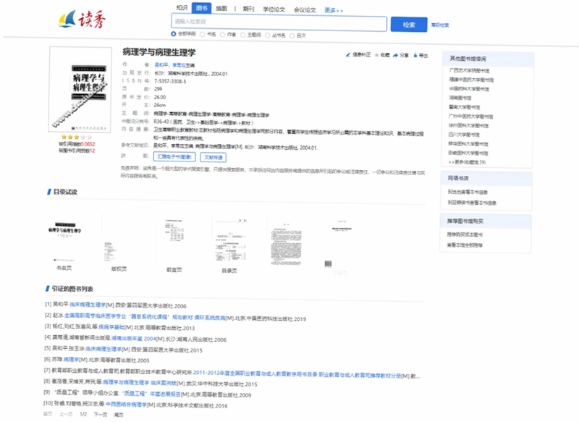Open the 书名页 preview thumbnail
The height and width of the screenshot is (422, 579).
(x=65, y=240)
